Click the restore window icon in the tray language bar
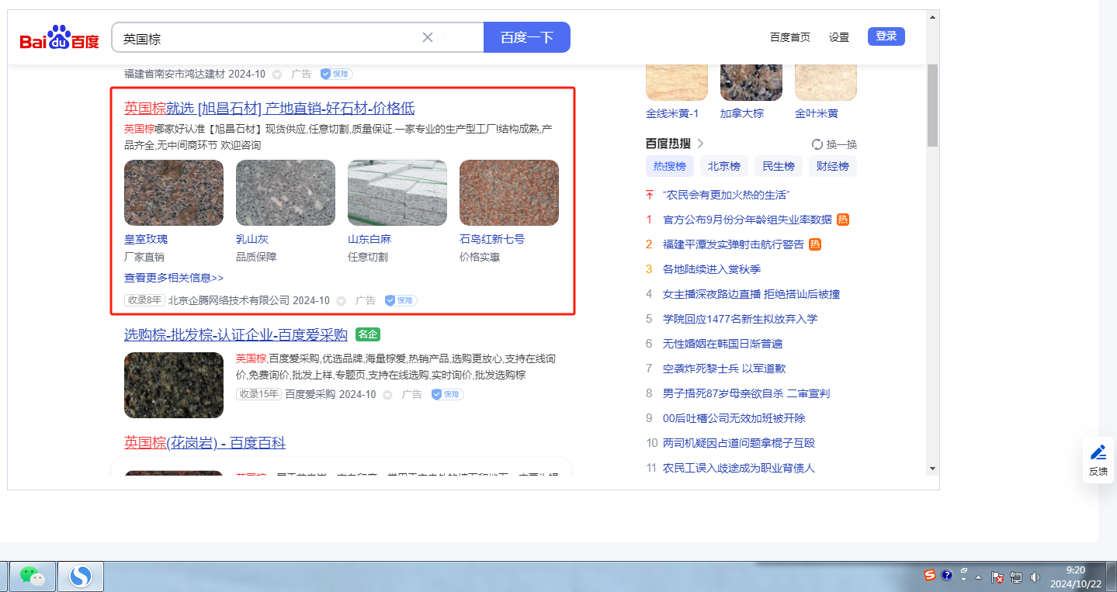Viewport: 1117px width, 592px height. click(x=964, y=570)
